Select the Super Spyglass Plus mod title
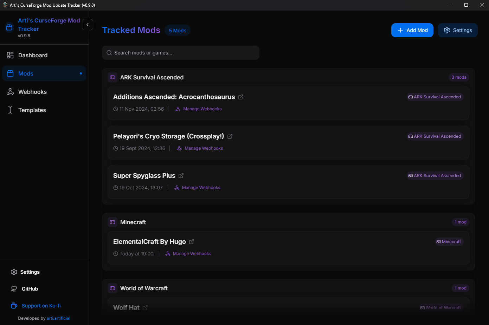This screenshot has width=489, height=325. tap(144, 176)
